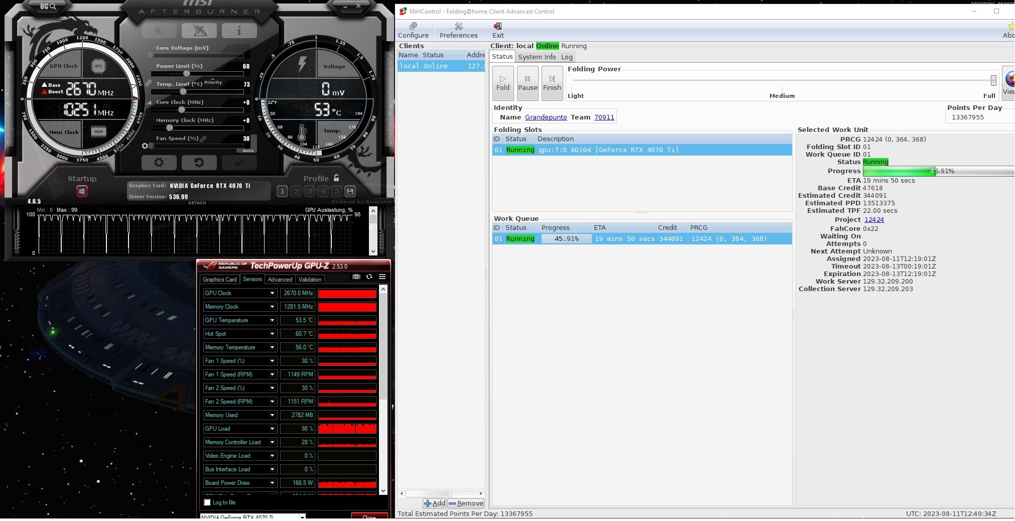Expand the Memory Used sensor dropdown
Screen dimensions: 1015x521
point(272,415)
